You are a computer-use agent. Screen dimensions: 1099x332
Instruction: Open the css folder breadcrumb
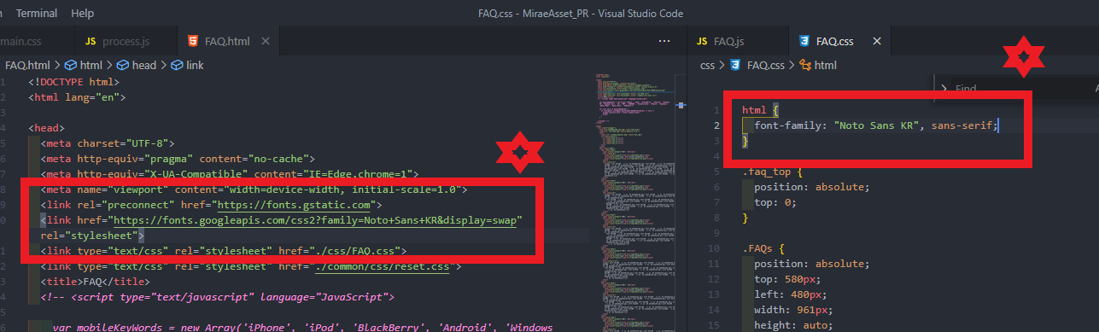pos(707,65)
